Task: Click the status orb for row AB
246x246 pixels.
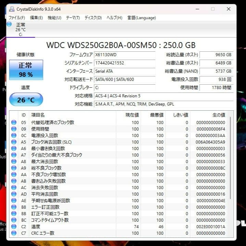Action: coord(14,181)
